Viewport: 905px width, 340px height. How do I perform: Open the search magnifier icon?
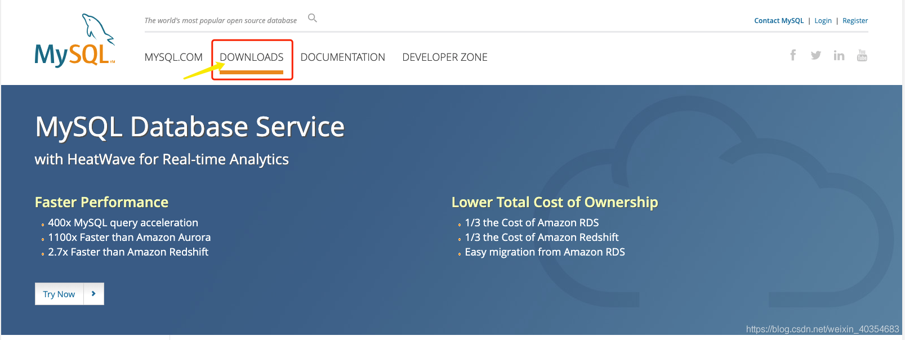click(x=313, y=19)
